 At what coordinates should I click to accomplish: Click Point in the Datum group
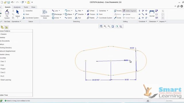click(26, 14)
